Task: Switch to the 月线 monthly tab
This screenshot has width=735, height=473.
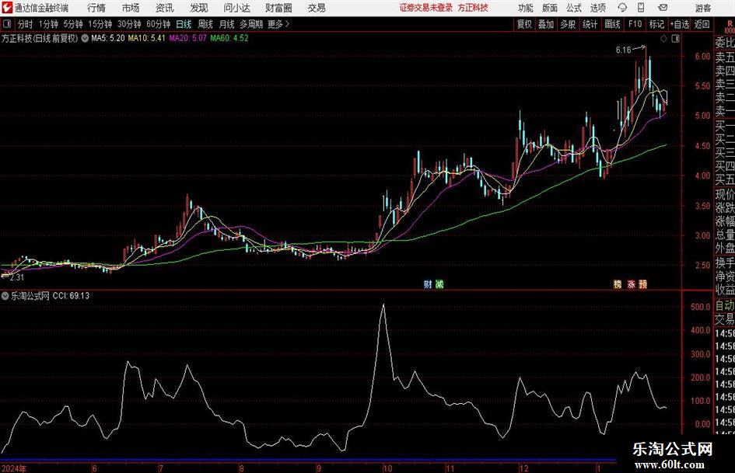Action: pyautogui.click(x=226, y=24)
